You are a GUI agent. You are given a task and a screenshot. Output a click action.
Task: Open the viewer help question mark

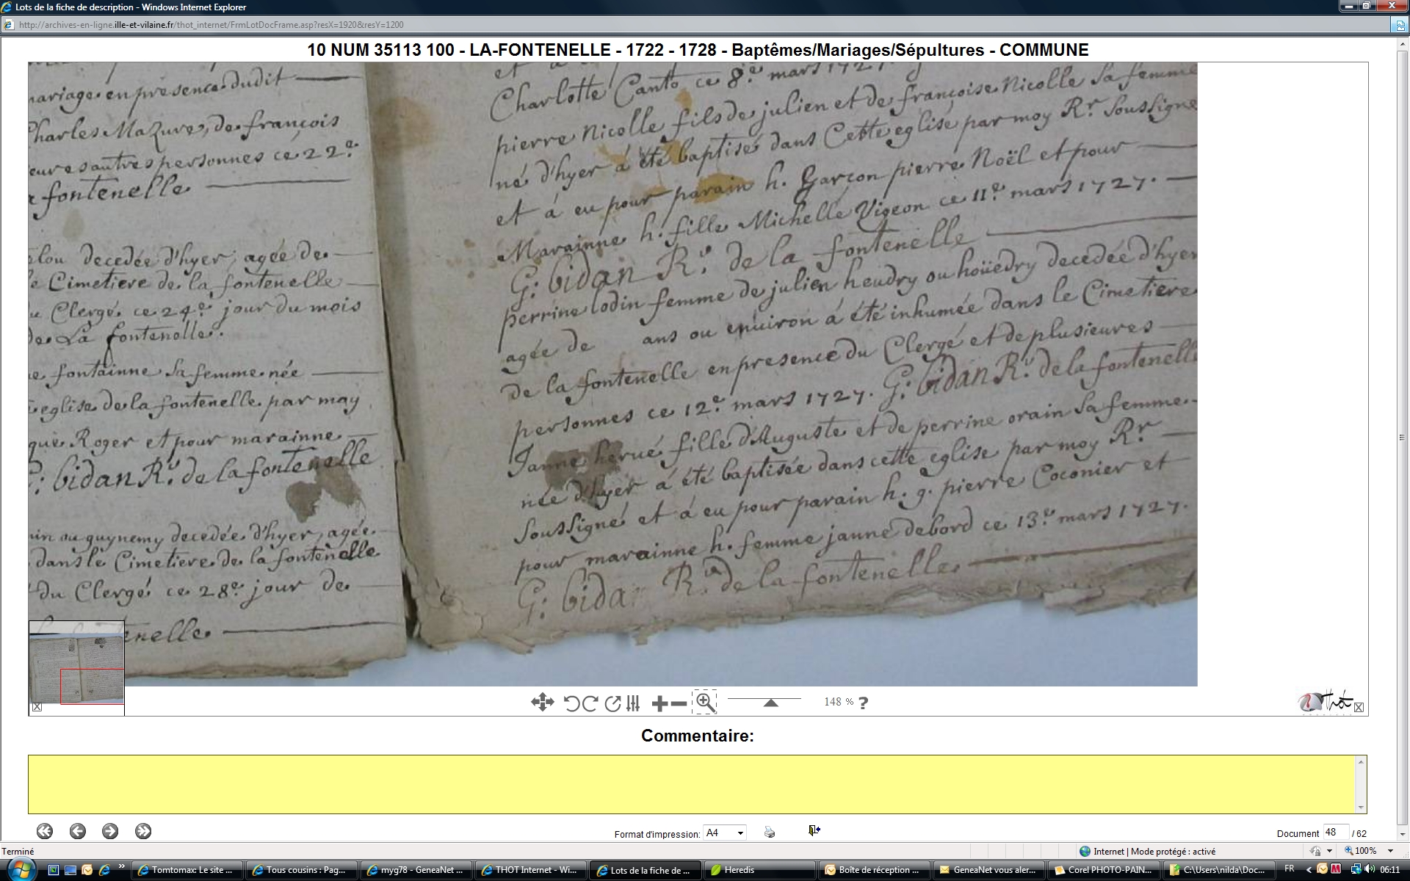864,703
